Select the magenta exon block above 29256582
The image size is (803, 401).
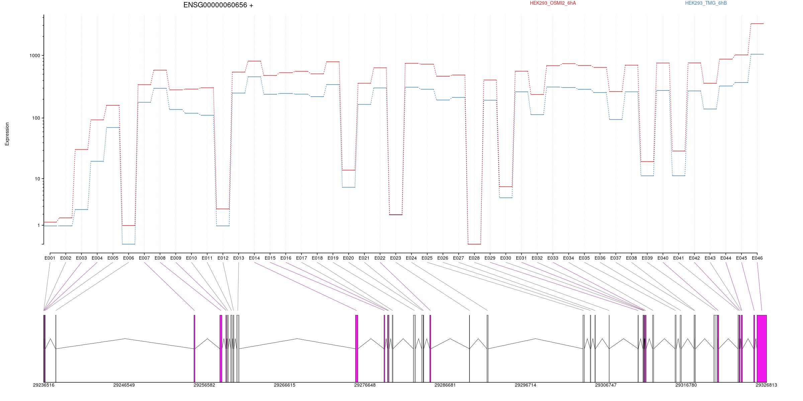(194, 349)
